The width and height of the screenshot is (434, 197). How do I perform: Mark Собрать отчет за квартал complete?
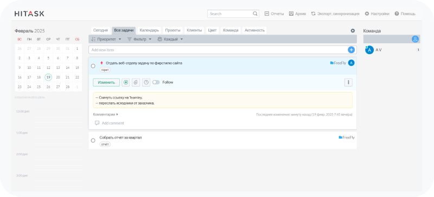(93, 140)
